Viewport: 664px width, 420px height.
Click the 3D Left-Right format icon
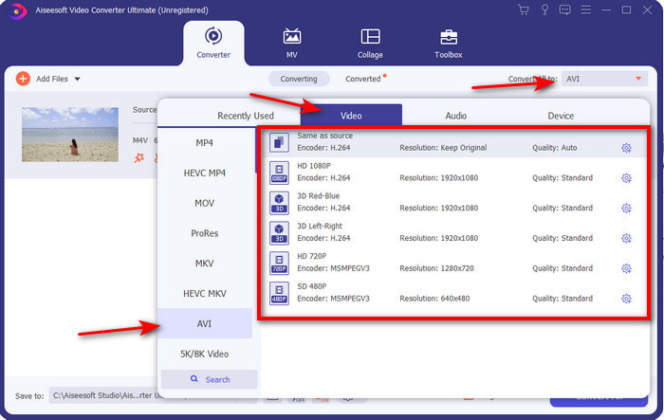point(279,233)
